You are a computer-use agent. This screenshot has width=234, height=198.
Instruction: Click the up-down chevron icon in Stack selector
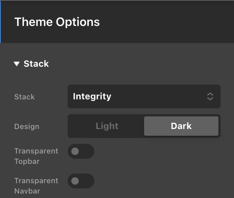click(210, 96)
